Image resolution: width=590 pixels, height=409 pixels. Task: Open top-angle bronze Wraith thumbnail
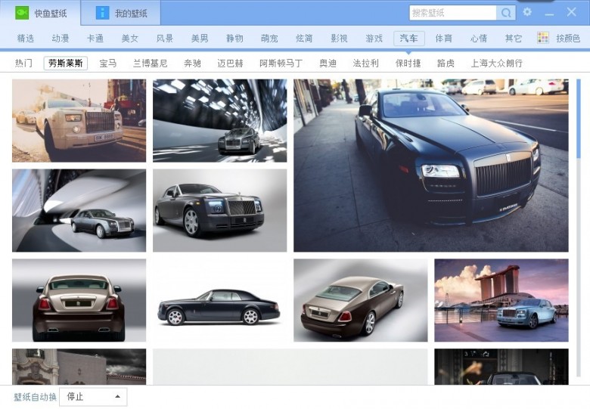(x=361, y=300)
